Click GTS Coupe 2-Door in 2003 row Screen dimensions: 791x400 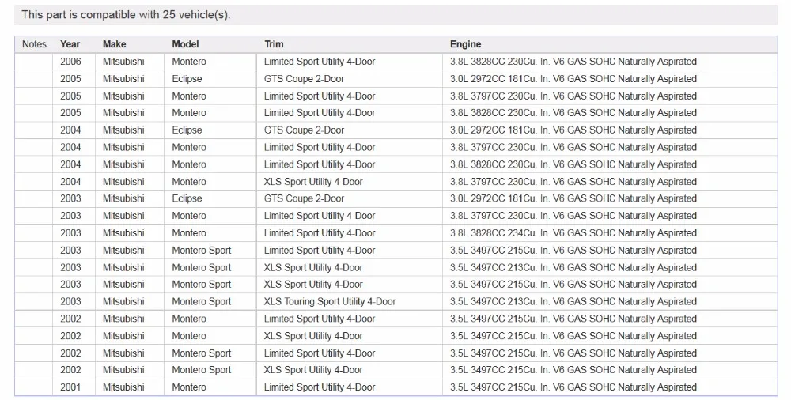click(x=304, y=198)
